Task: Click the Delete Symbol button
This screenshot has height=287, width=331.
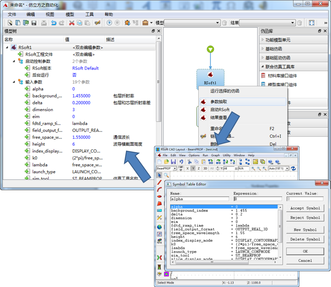Action: (x=305, y=239)
